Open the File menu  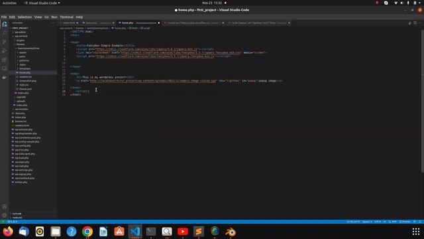[4, 17]
